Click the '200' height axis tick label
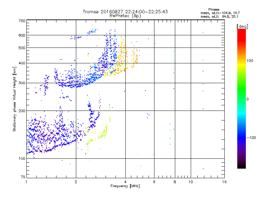The width and height of the screenshot is (264, 198). pyautogui.click(x=22, y=111)
